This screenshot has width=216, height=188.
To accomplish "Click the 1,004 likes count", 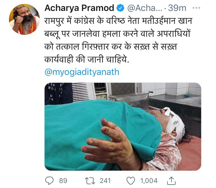I will pos(149,181).
